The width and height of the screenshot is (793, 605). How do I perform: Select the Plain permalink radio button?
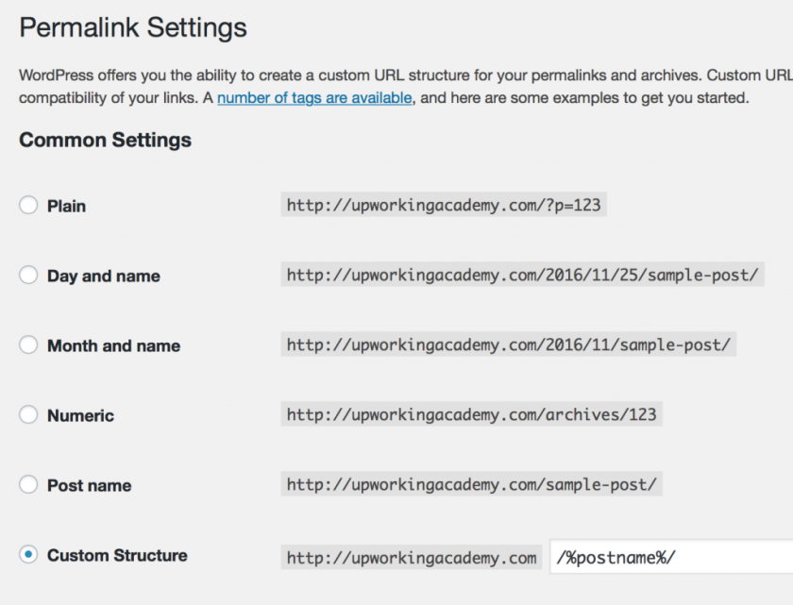[x=28, y=205]
